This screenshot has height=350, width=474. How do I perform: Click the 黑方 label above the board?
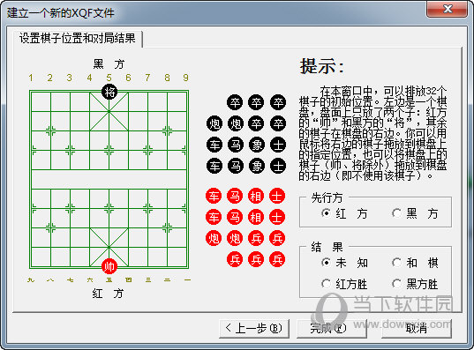pos(109,64)
